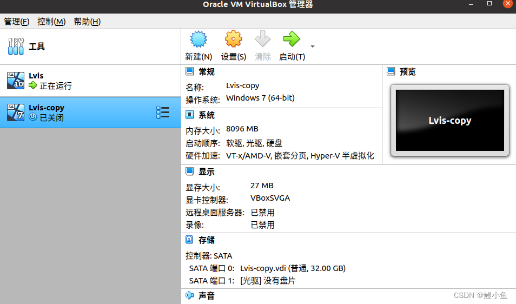Image resolution: width=516 pixels, height=304 pixels.
Task: Click the Display (显示) monitor icon
Action: pos(189,171)
